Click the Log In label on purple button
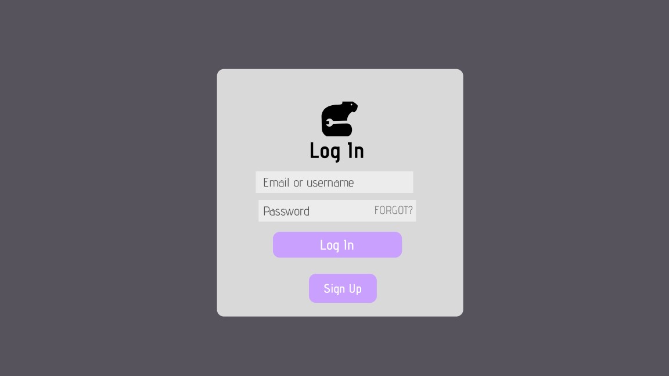 [337, 245]
